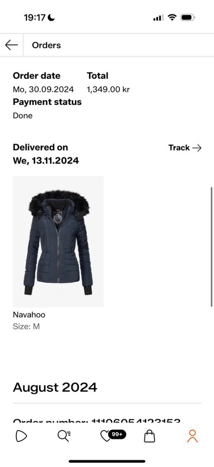This screenshot has width=214, height=467.
Task: Tap the 19:17 clock in status bar
Action: point(35,18)
